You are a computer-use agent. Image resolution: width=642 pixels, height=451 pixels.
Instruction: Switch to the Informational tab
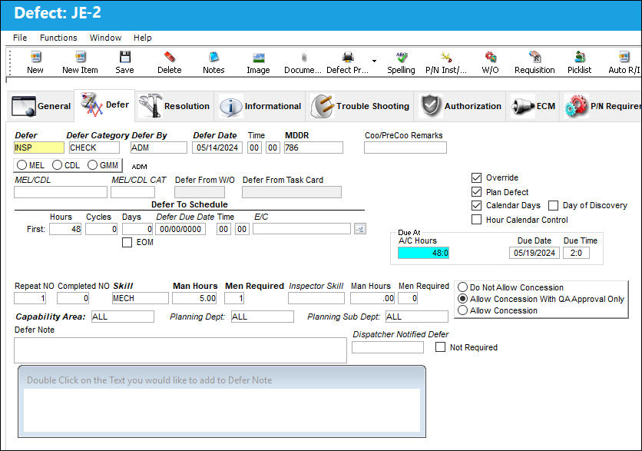pos(260,106)
